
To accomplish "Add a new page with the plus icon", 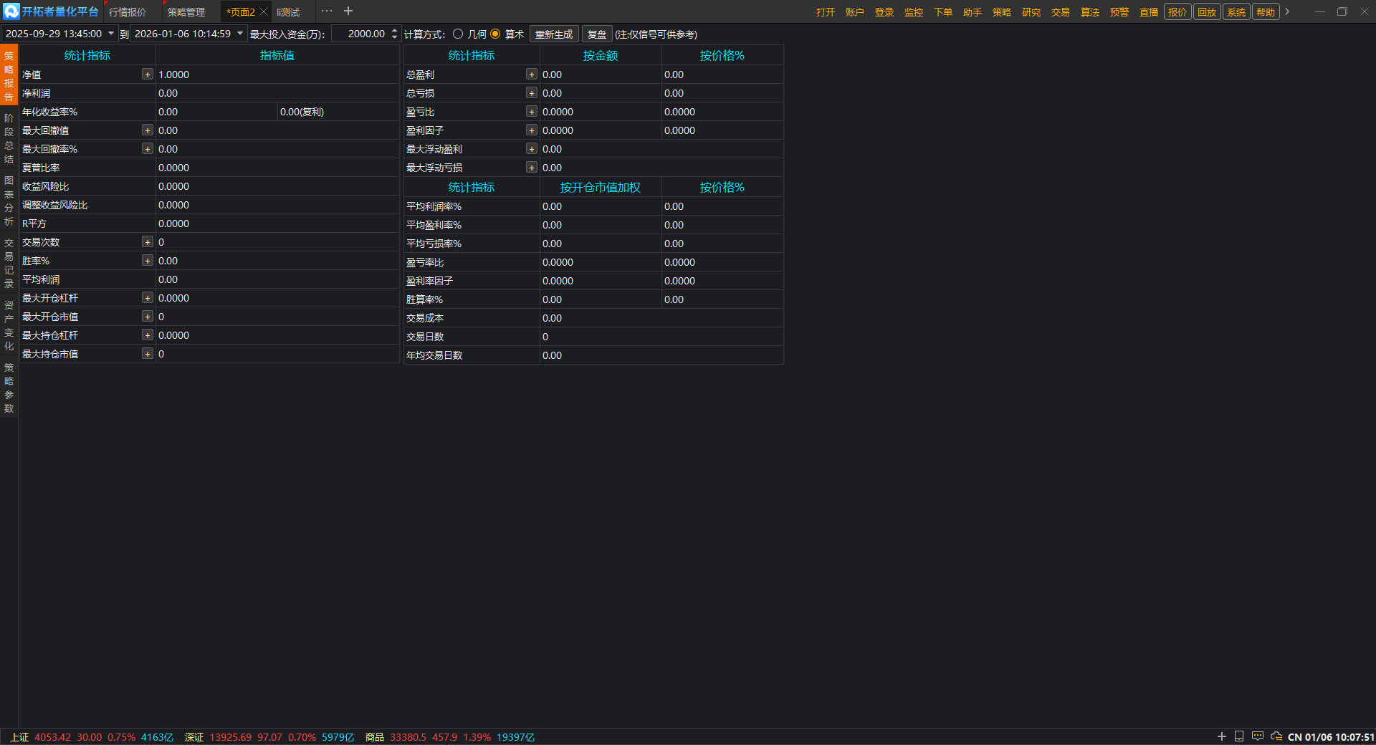I will (348, 11).
